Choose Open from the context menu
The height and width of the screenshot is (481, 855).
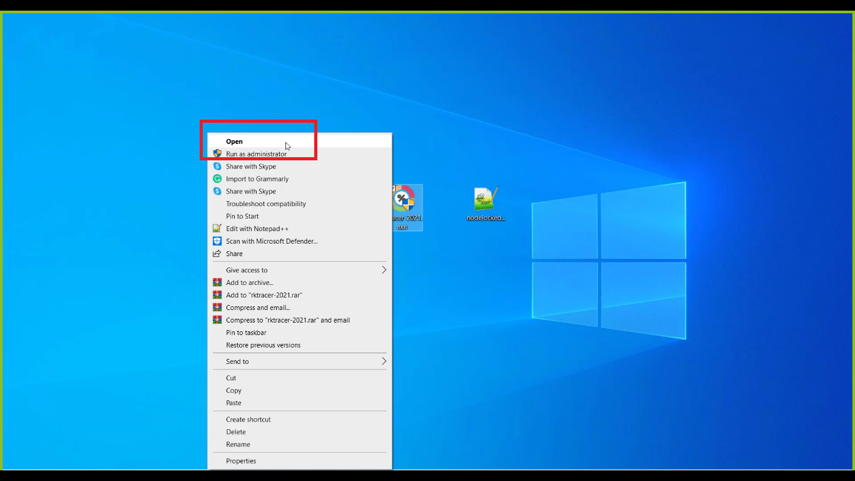click(300, 142)
